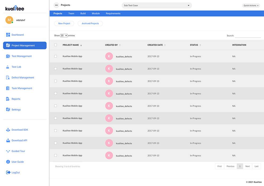264x186 pixels.
Task: Sort by Project Name column arrows
Action: 81,45
